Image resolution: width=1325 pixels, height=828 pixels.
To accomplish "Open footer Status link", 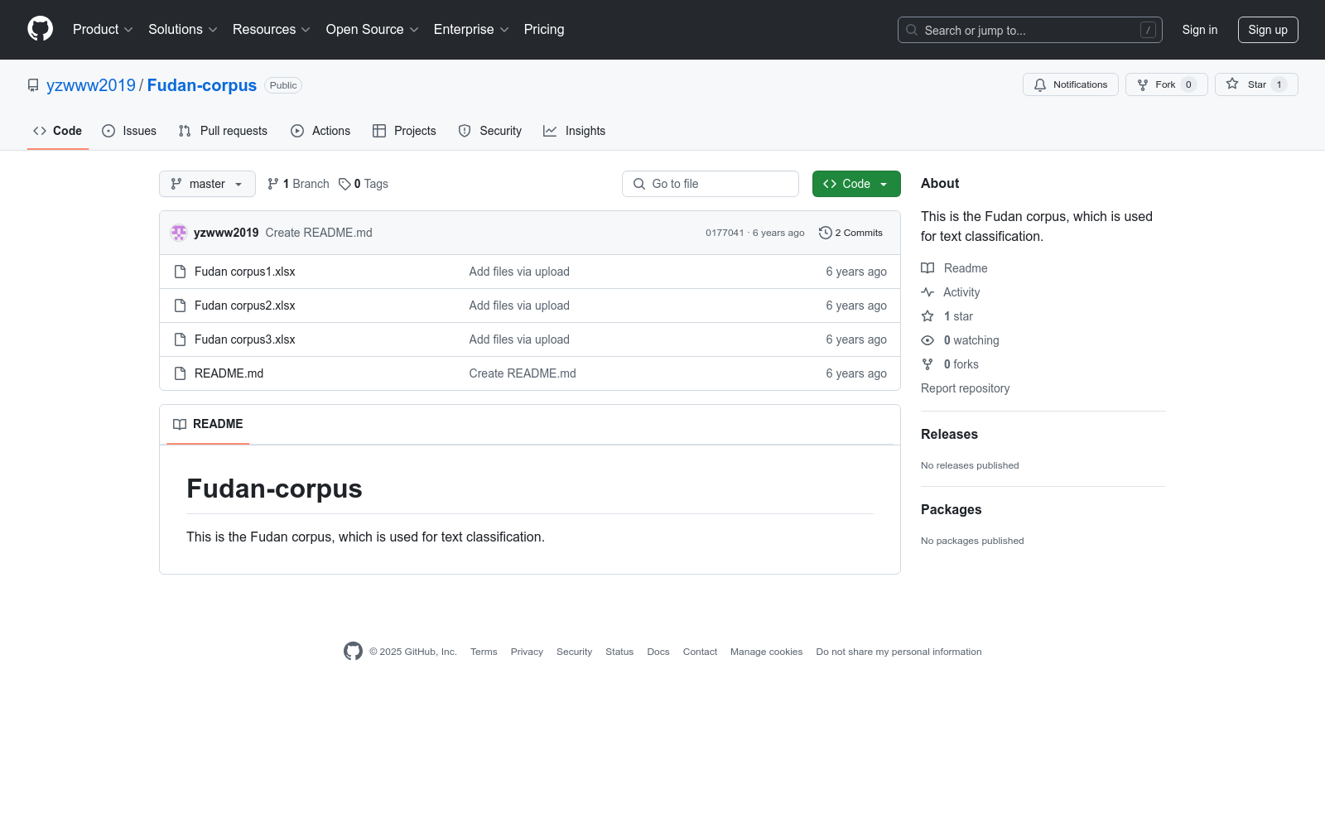I will [619, 652].
